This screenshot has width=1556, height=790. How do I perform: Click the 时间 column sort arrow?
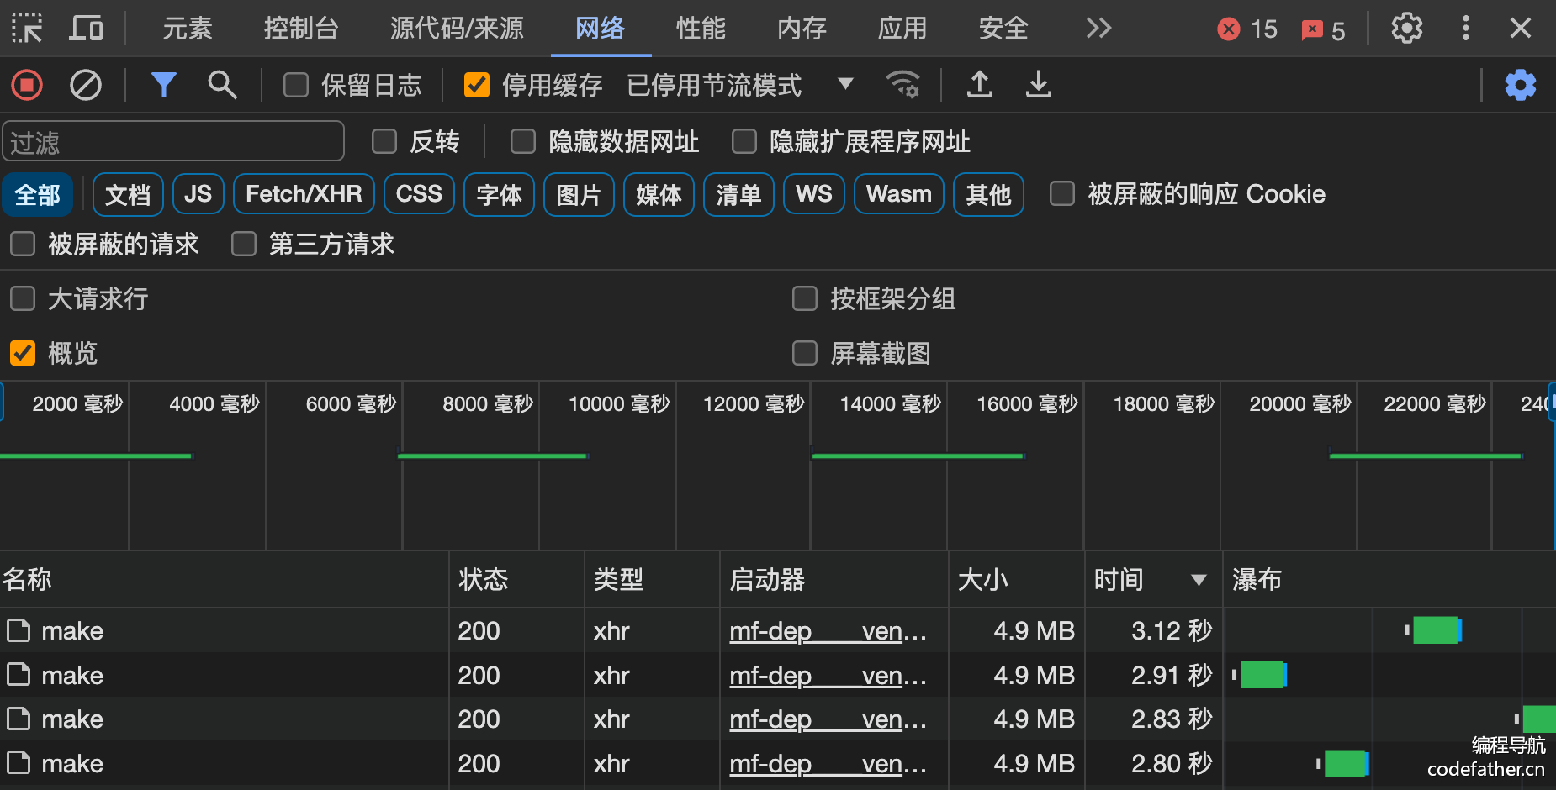point(1199,580)
